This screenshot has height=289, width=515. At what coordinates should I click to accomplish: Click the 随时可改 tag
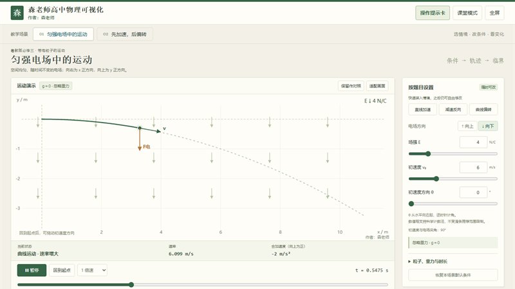(489, 87)
